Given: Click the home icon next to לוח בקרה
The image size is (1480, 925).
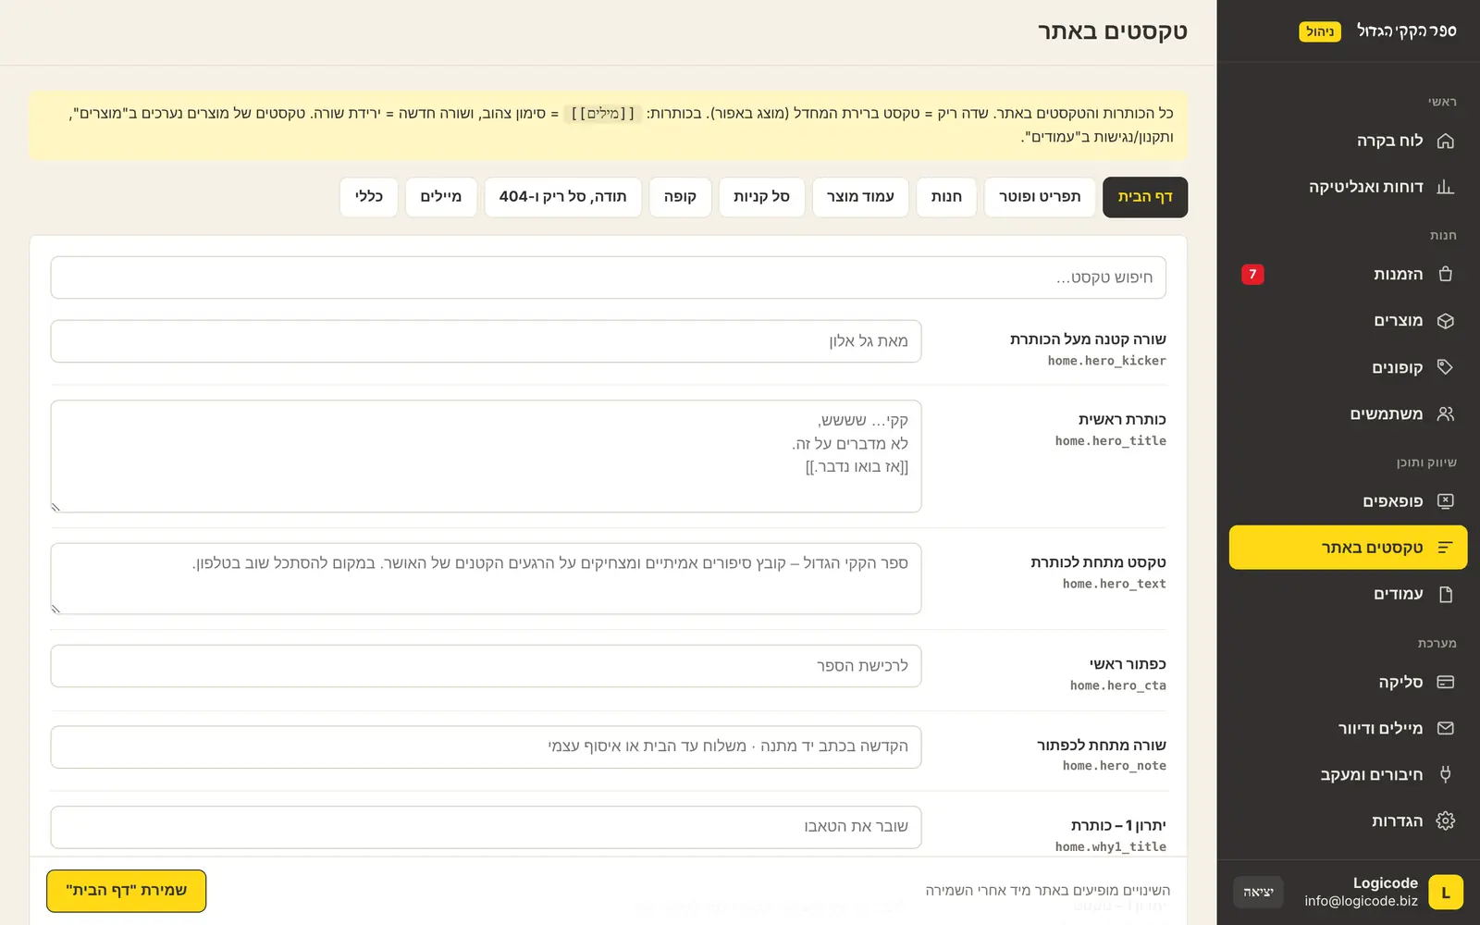Looking at the screenshot, I should [x=1446, y=141].
